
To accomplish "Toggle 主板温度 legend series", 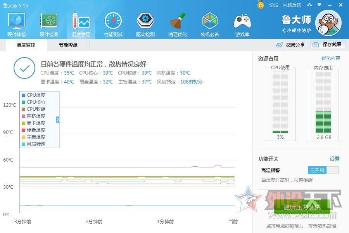I will pyautogui.click(x=34, y=137).
